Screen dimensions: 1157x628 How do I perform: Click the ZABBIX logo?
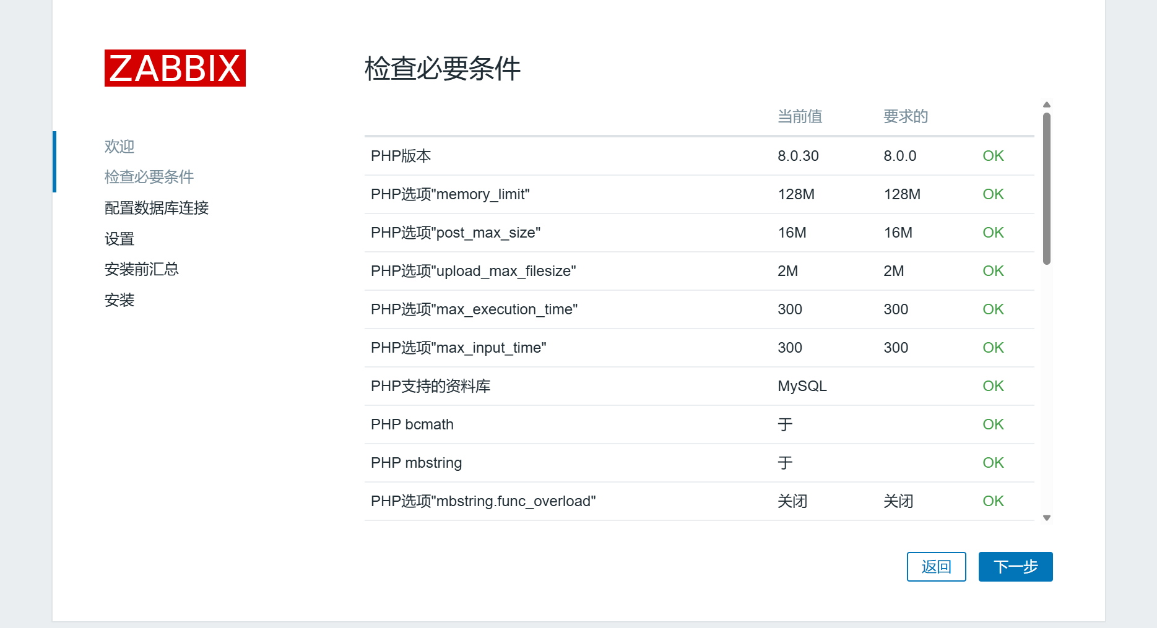pos(175,68)
